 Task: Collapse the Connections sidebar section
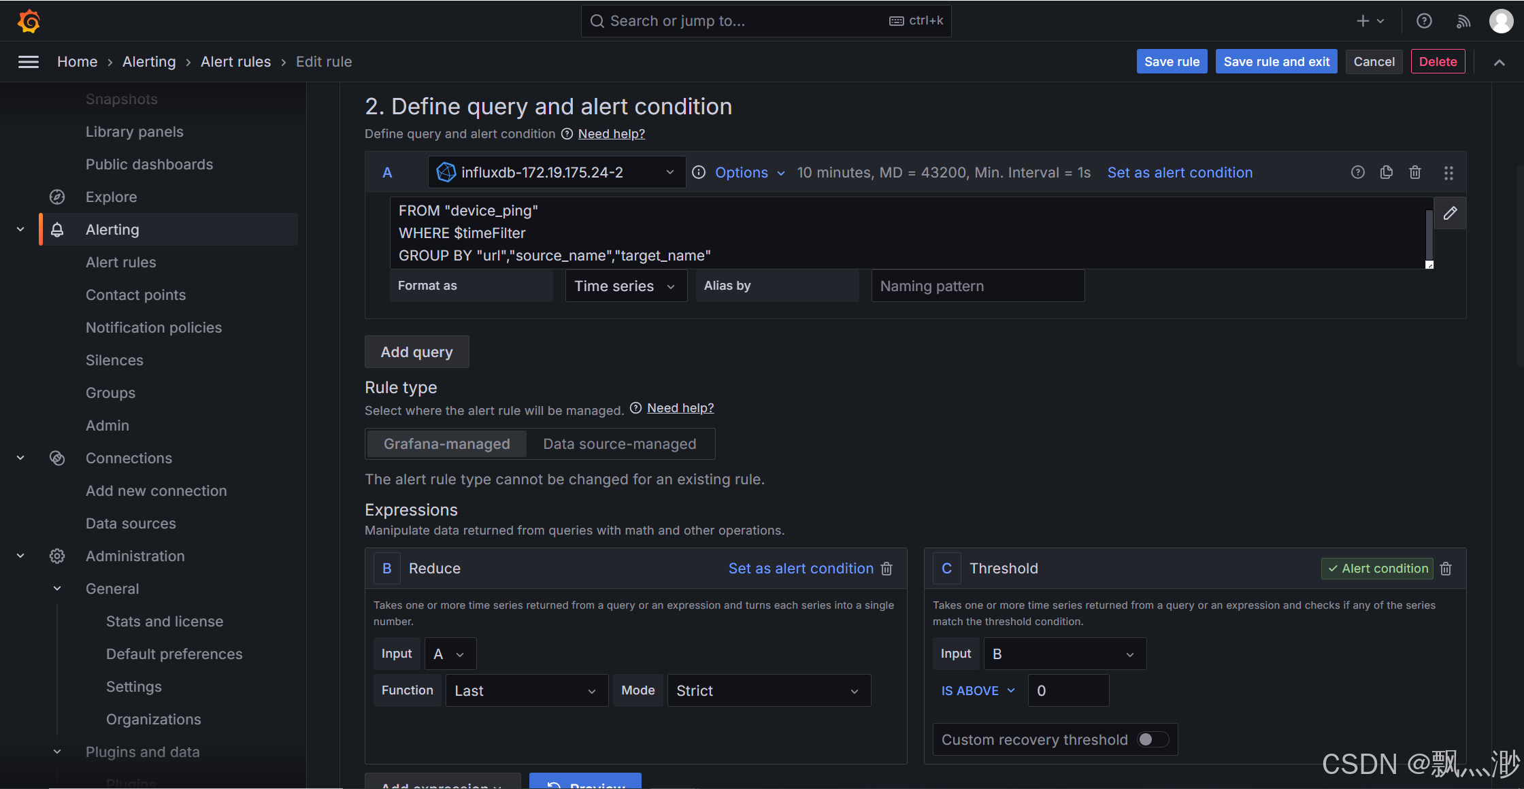(x=20, y=458)
